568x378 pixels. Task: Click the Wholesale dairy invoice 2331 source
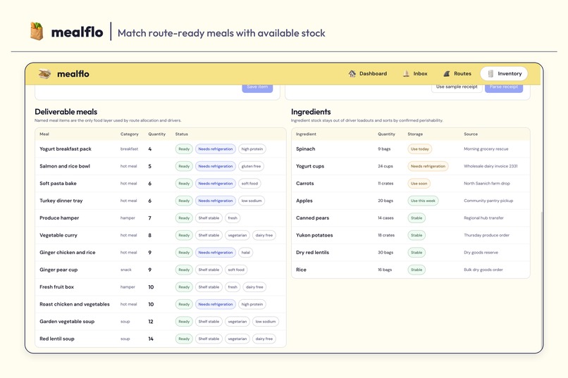click(490, 166)
